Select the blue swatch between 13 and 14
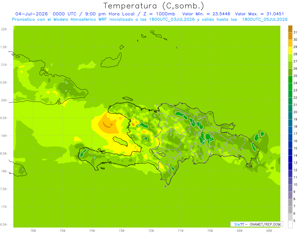The width and height of the screenshot is (302, 234). (290, 159)
